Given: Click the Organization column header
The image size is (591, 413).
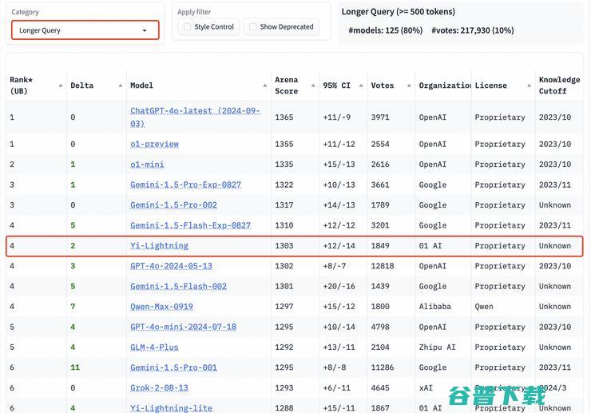Looking at the screenshot, I should pos(445,85).
